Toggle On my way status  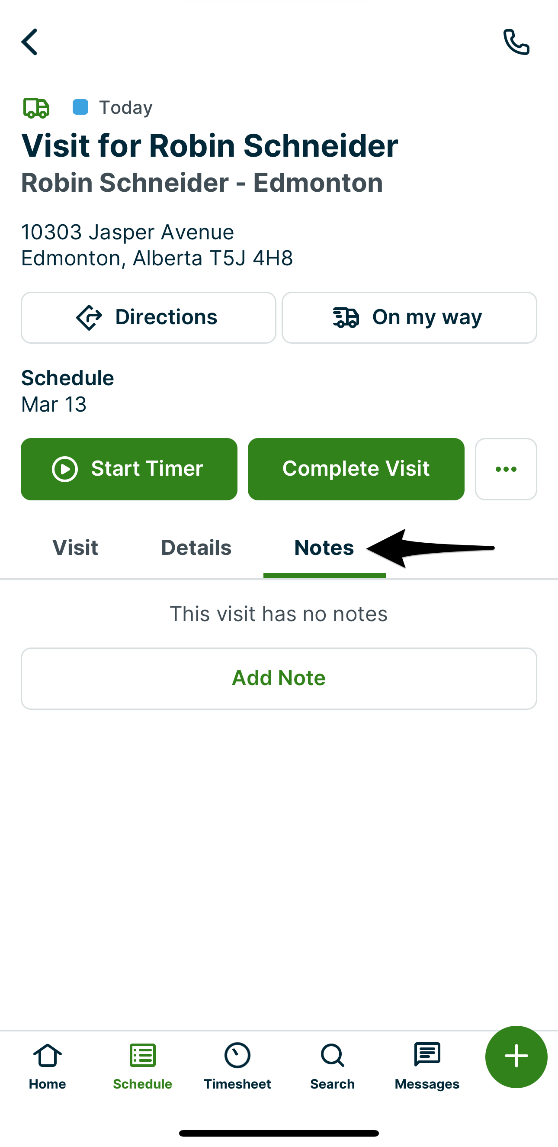[408, 317]
